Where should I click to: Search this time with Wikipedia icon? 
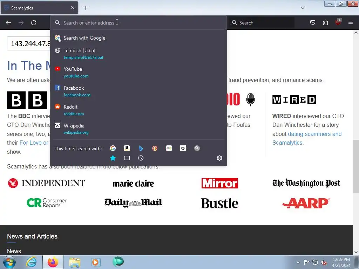point(183,148)
